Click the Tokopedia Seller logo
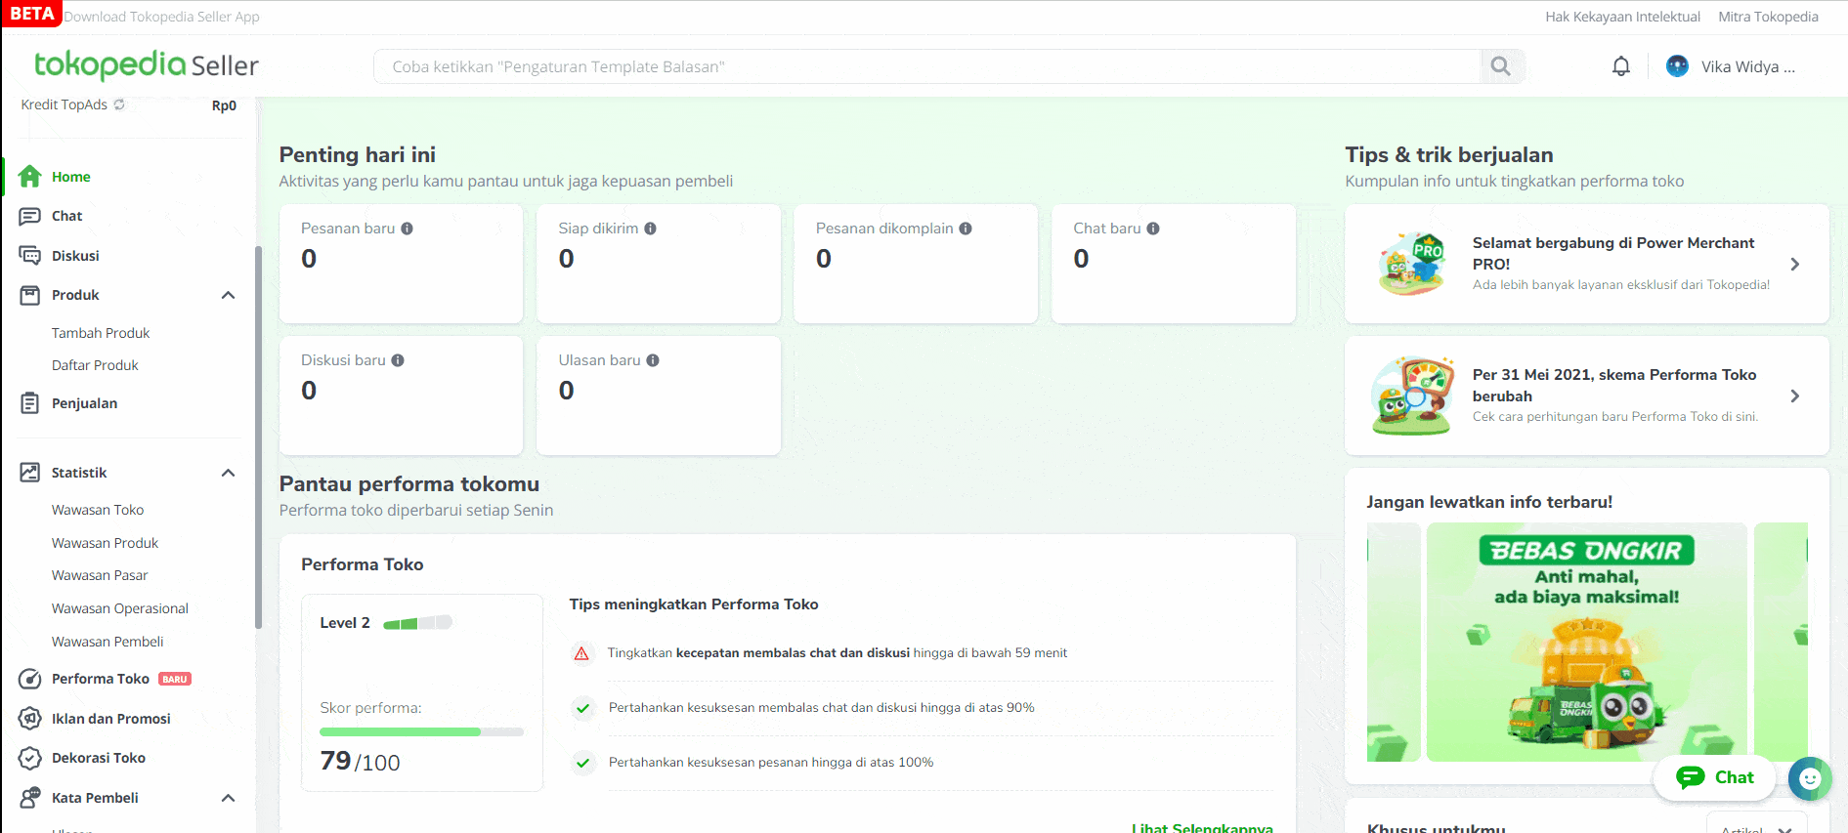Screen dimensions: 1848x833 pyautogui.click(x=147, y=64)
